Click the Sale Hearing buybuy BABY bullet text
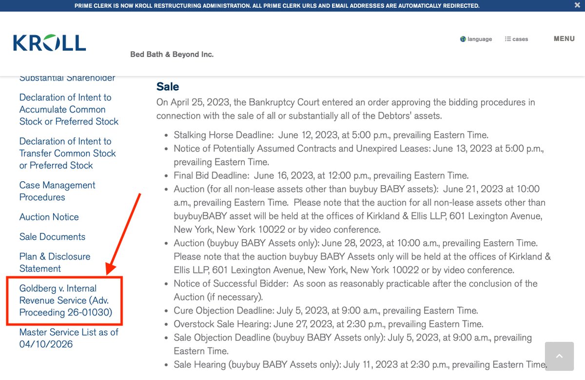This screenshot has height=380, width=585. (362, 364)
